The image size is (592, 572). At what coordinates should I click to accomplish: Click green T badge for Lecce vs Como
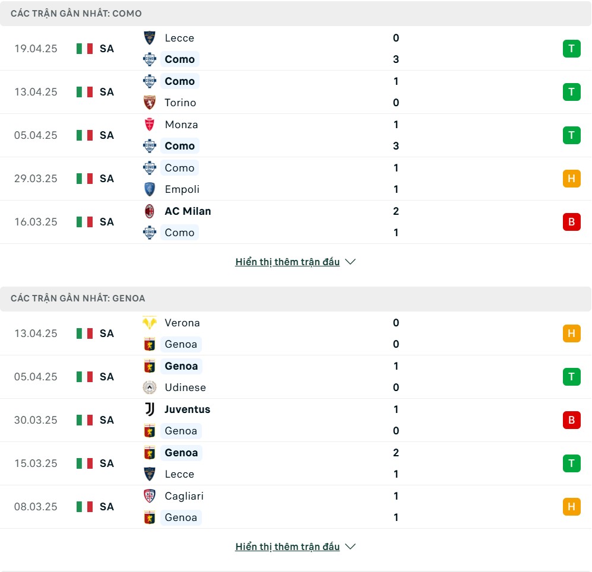tap(571, 49)
